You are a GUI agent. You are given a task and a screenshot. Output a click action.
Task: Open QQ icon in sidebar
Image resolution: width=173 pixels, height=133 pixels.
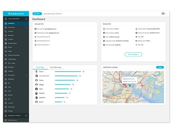click(x=6, y=99)
